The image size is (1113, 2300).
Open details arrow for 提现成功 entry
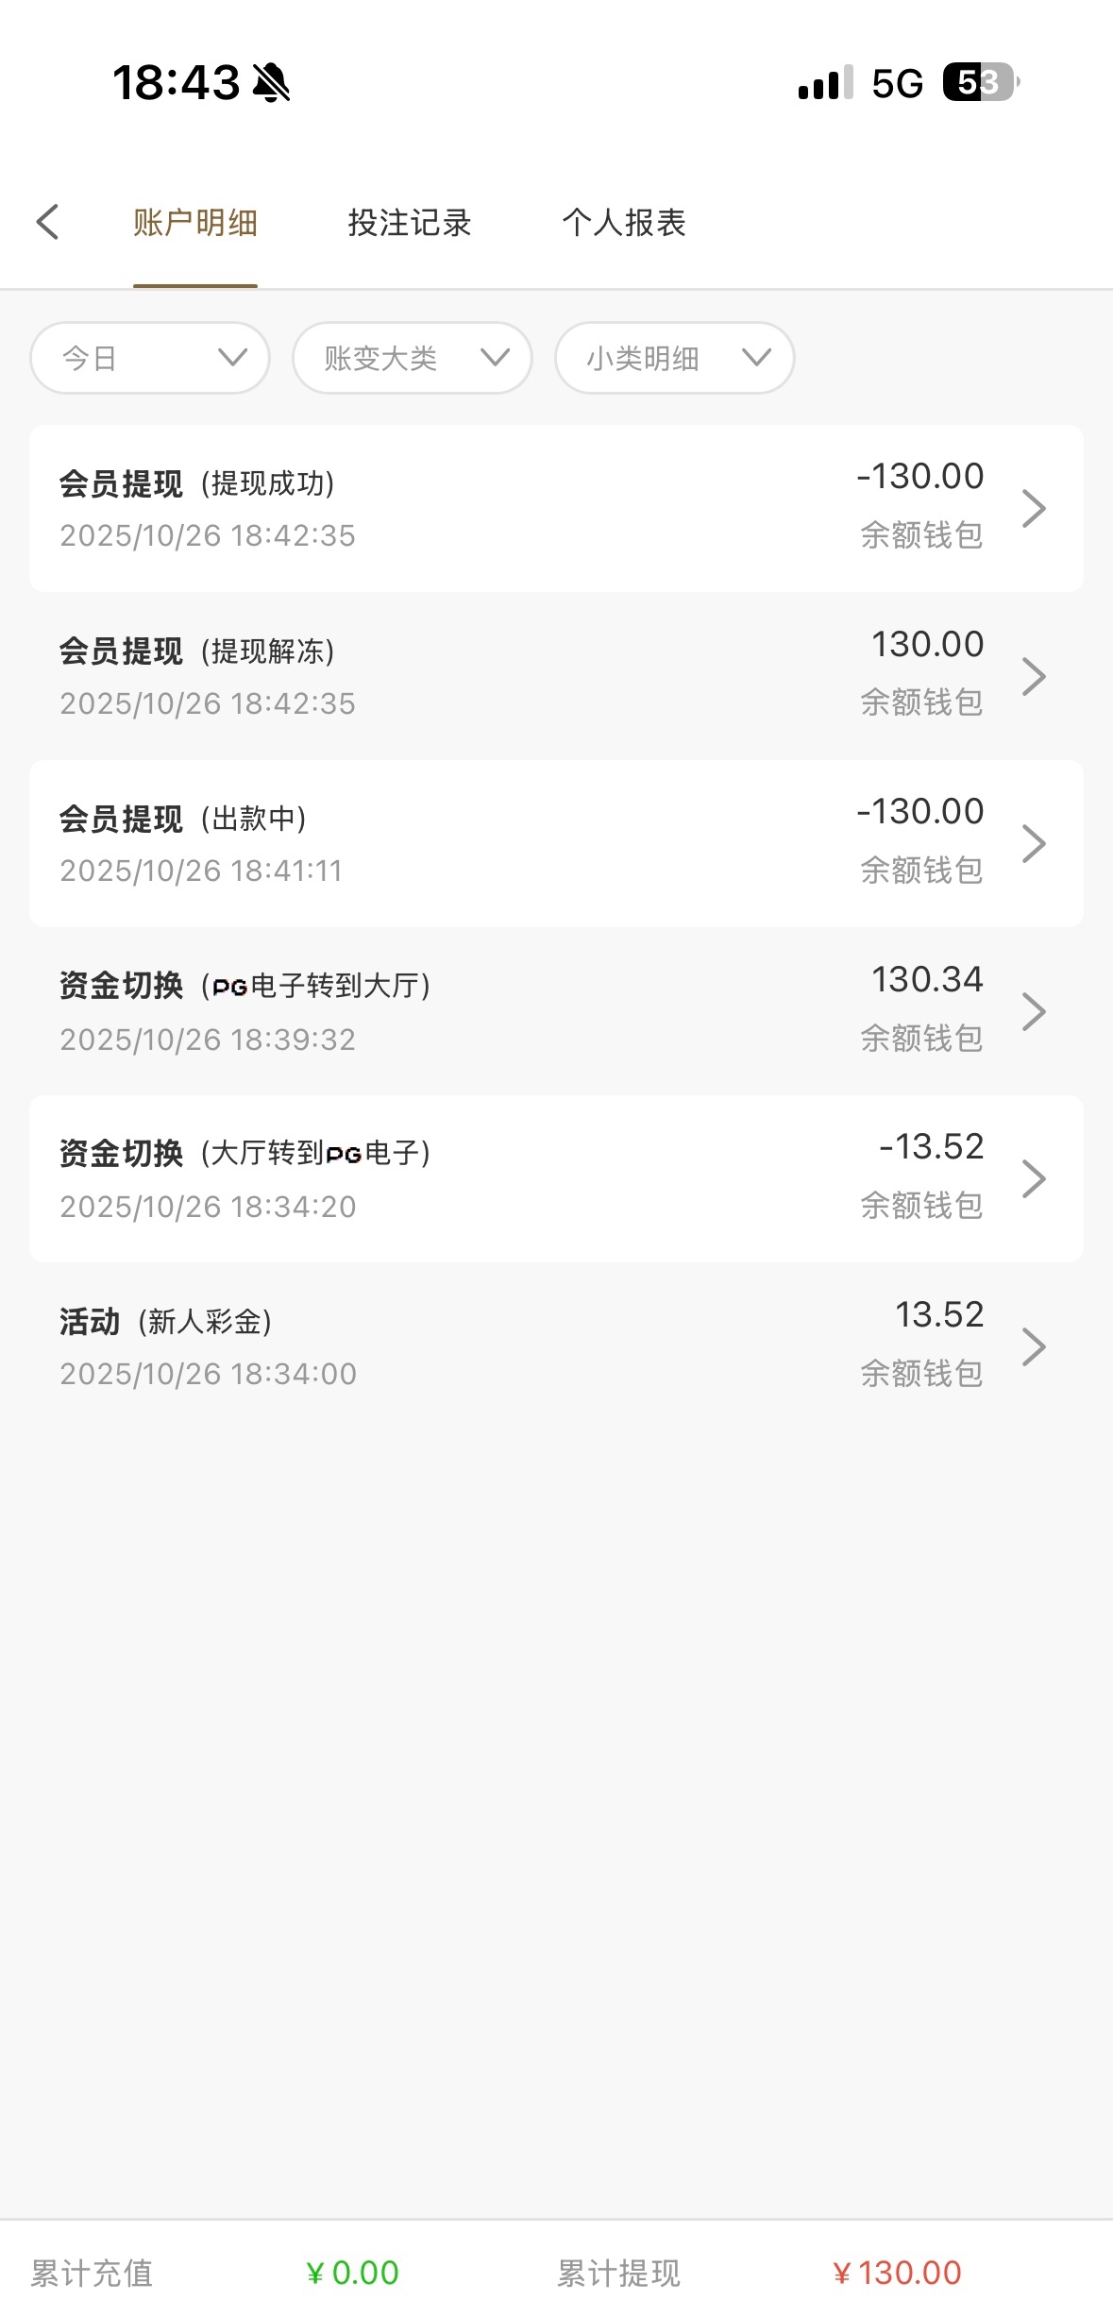[1034, 508]
